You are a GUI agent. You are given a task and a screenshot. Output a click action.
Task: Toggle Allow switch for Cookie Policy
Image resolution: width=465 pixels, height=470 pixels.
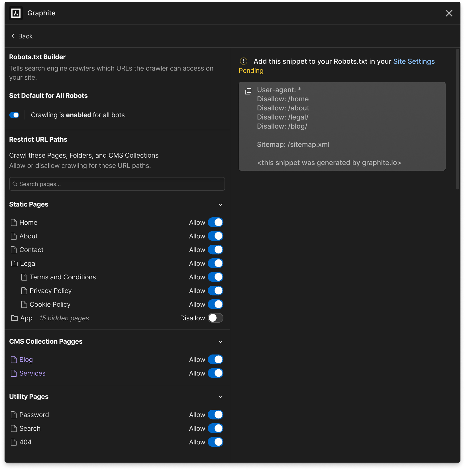[215, 304]
